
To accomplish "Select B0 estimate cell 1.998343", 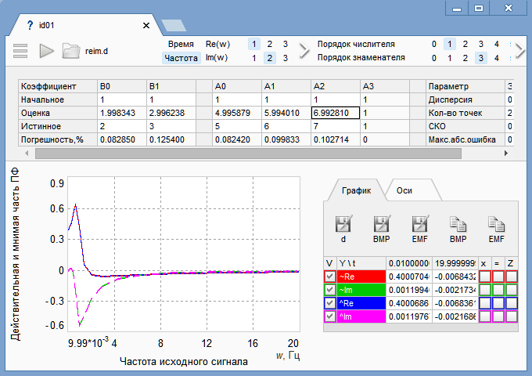I will pyautogui.click(x=122, y=113).
